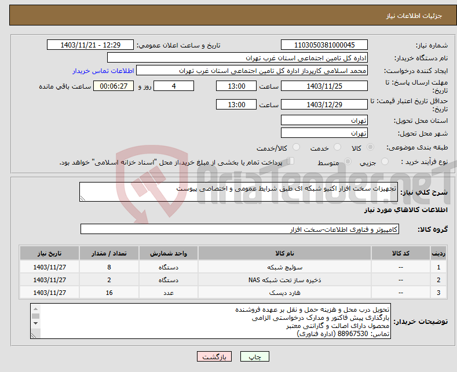Click the description textarea resize handle
457x372 pixels.
click(83, 198)
